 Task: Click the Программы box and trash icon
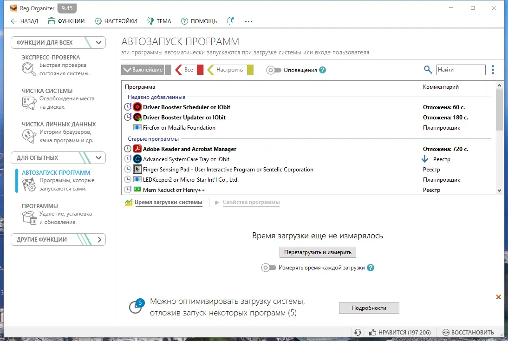click(x=29, y=218)
